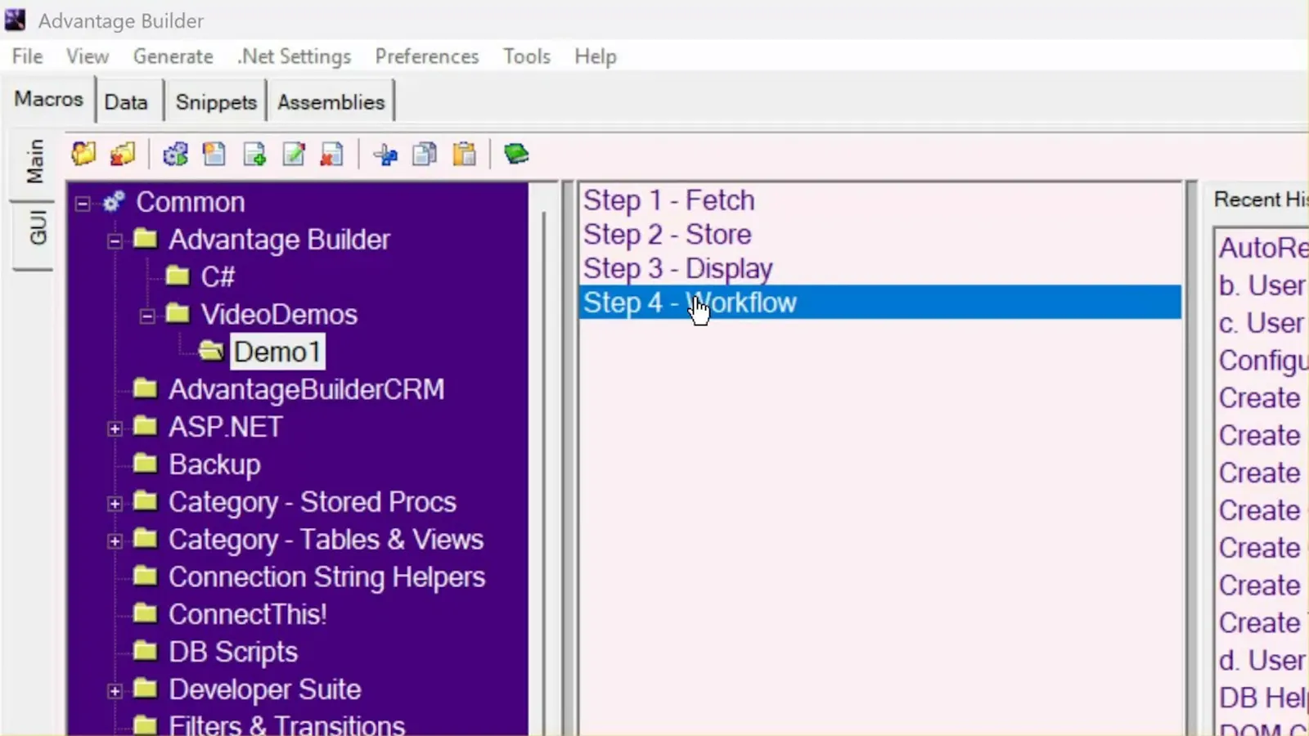Switch to the Macros tab

pyautogui.click(x=49, y=99)
